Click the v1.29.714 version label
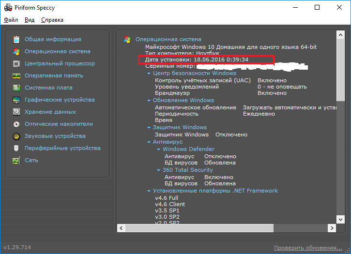Viewport: 351px width, 254px height. click(x=17, y=247)
